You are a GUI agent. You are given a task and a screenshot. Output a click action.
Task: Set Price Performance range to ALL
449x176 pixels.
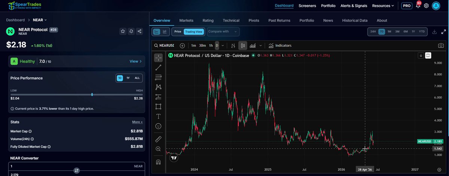coord(137,78)
